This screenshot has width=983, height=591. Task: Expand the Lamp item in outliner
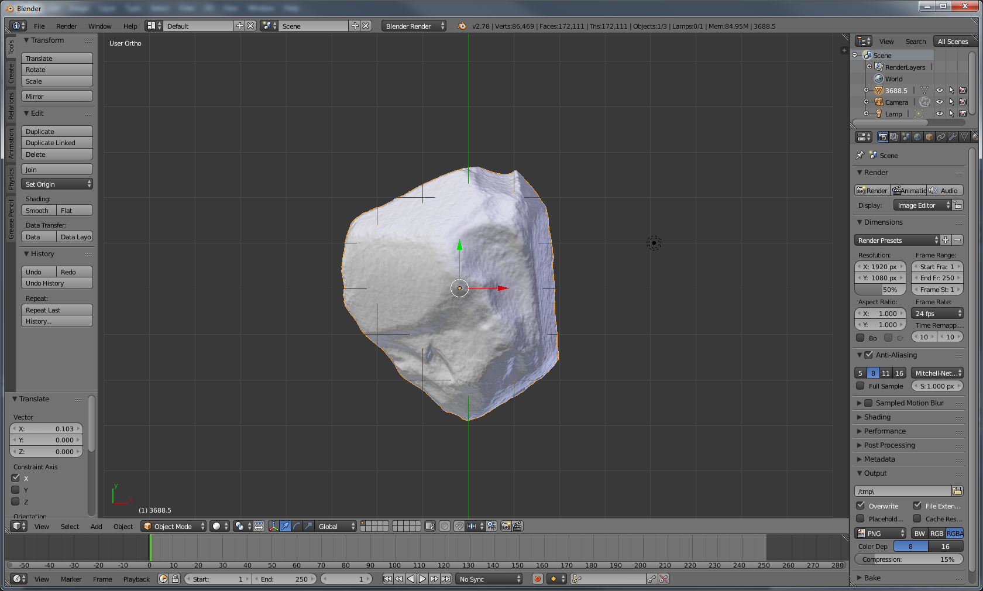click(x=867, y=114)
